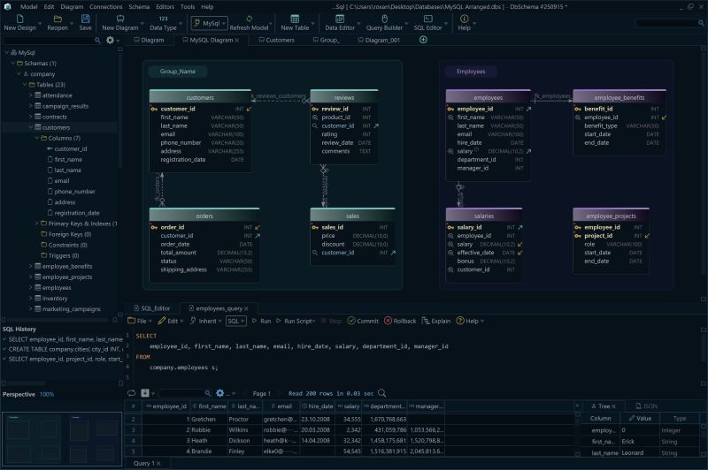Open result settings gear icon
This screenshot has height=470, width=708.
click(x=219, y=393)
